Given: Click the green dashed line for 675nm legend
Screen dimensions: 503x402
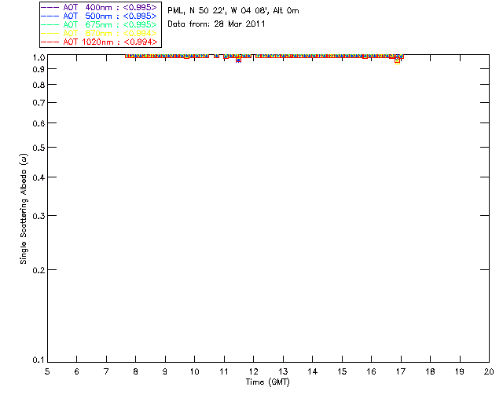Looking at the screenshot, I should (x=50, y=24).
